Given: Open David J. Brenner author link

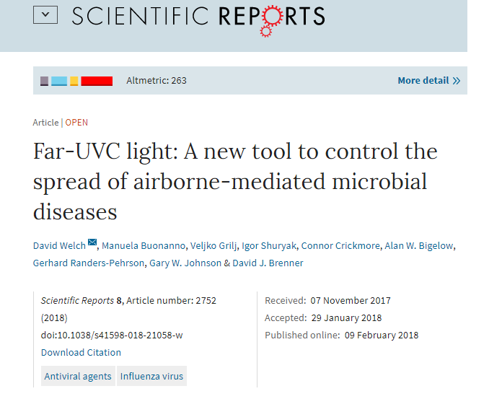Looking at the screenshot, I should pyautogui.click(x=268, y=263).
